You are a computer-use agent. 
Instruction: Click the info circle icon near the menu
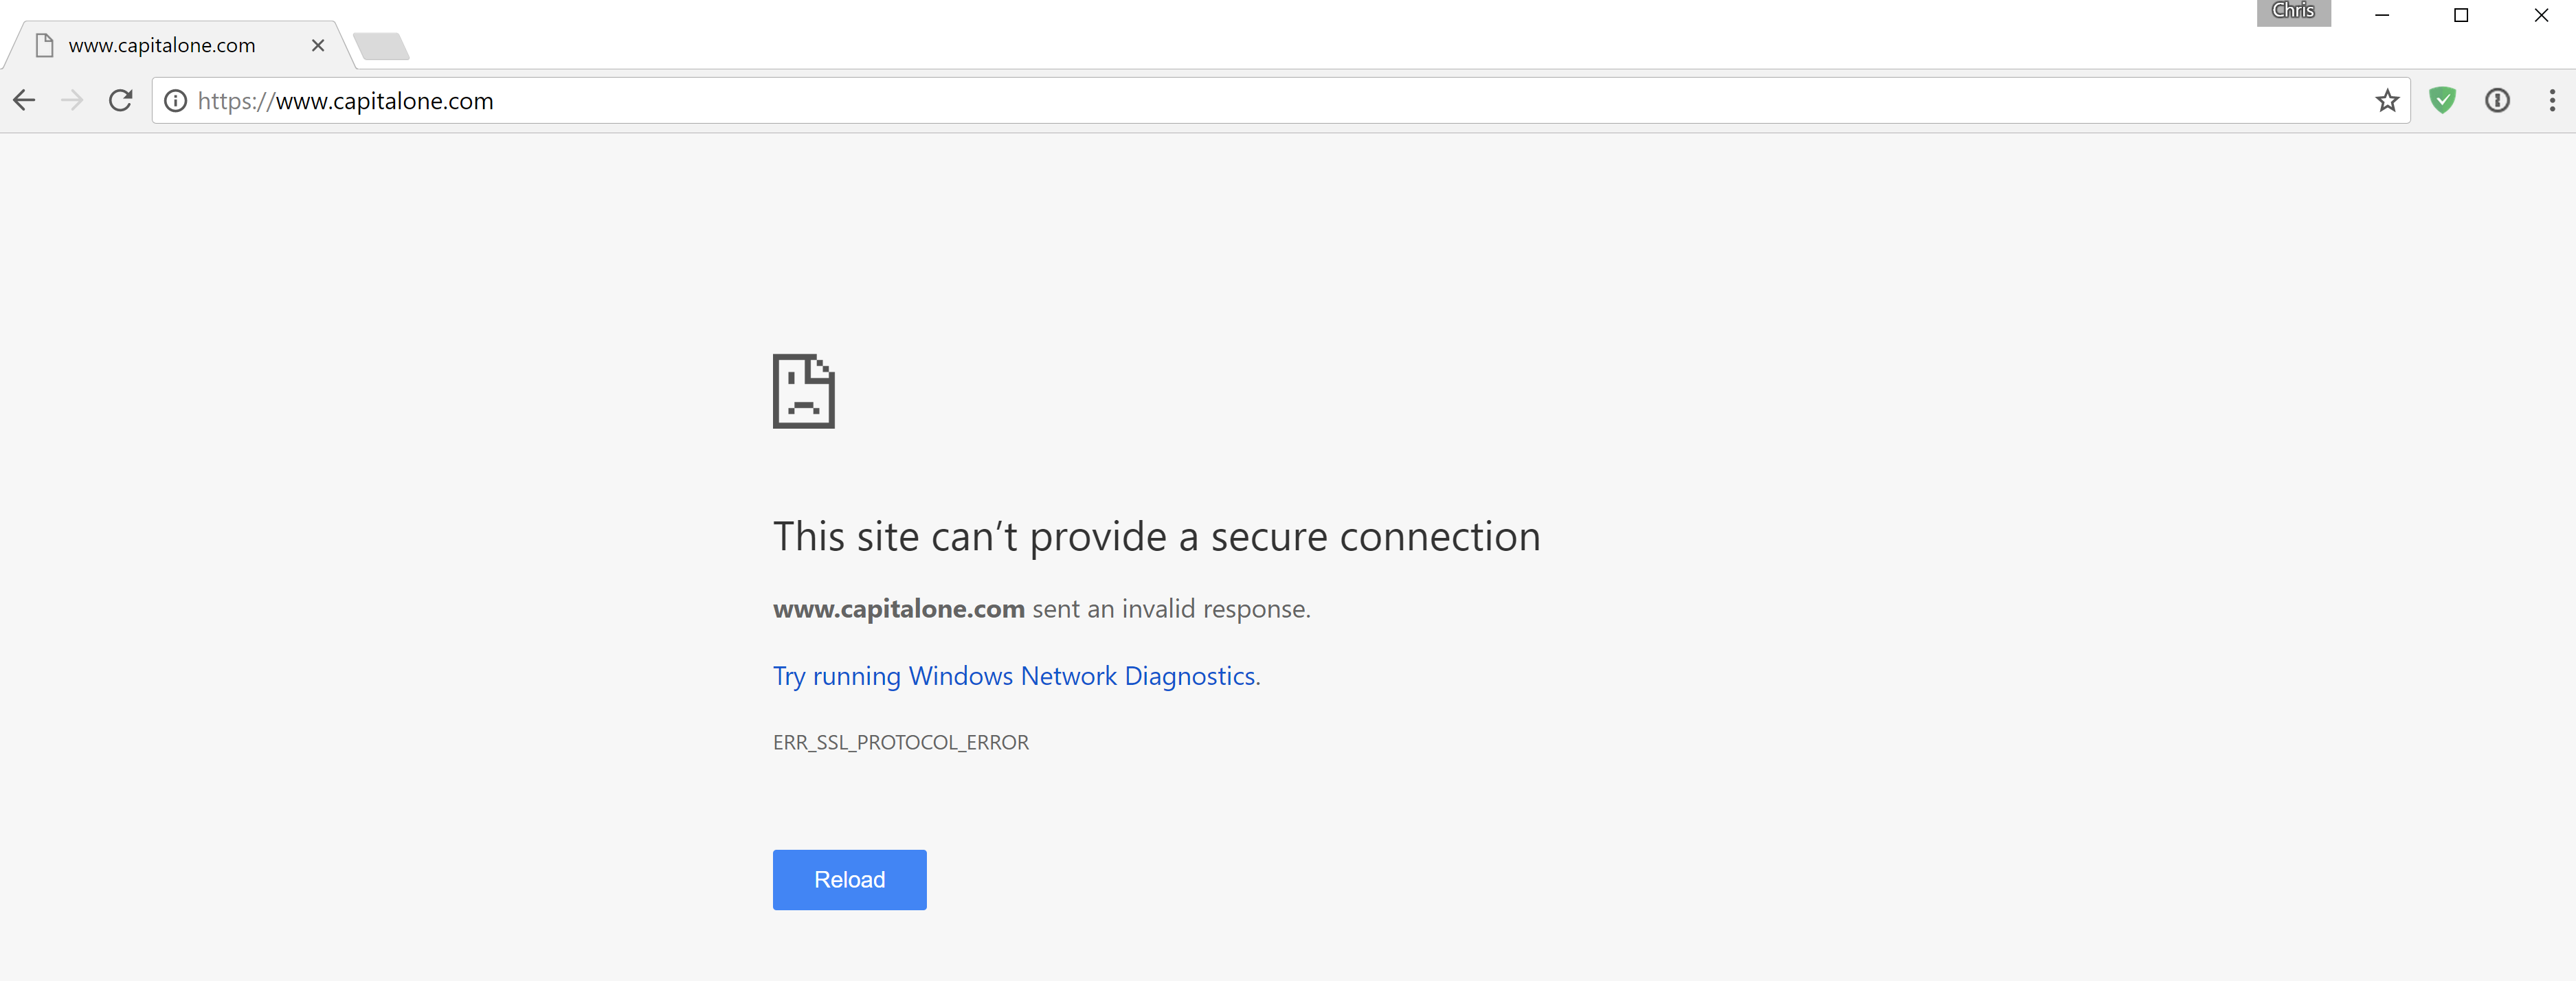(x=2497, y=100)
